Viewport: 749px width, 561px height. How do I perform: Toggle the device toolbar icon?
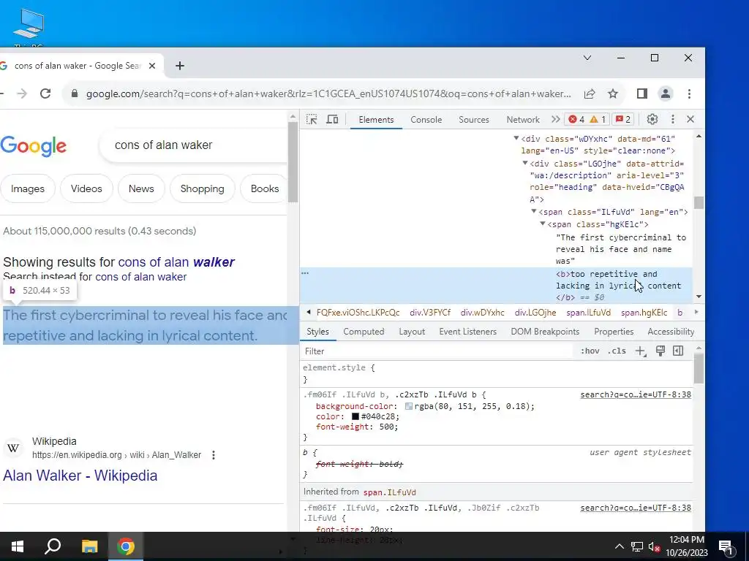click(x=332, y=119)
